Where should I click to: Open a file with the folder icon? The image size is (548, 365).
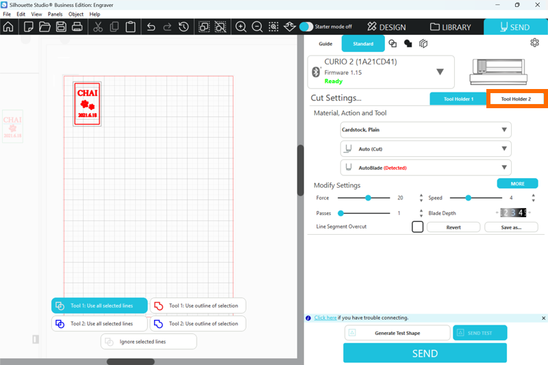tap(45, 27)
